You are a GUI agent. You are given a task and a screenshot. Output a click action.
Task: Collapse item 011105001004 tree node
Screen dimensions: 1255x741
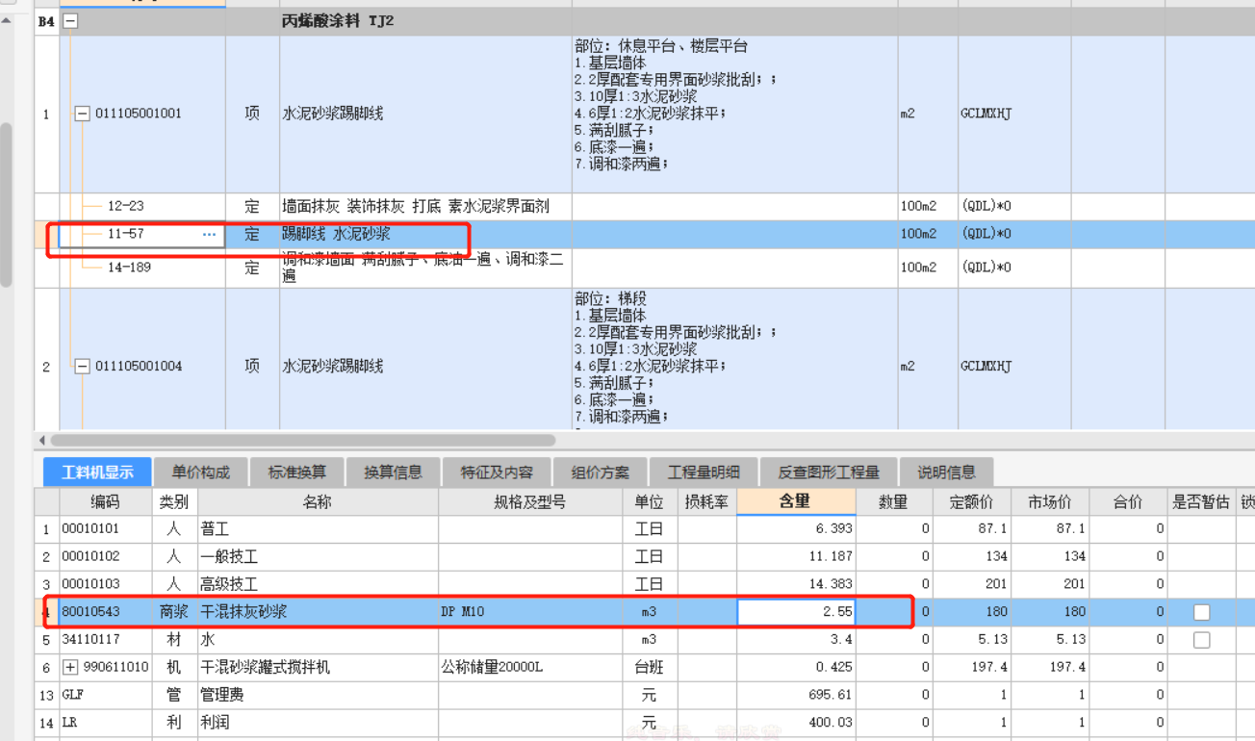[x=82, y=367]
